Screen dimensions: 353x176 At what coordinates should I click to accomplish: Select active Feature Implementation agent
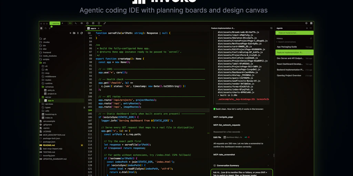click(x=294, y=33)
